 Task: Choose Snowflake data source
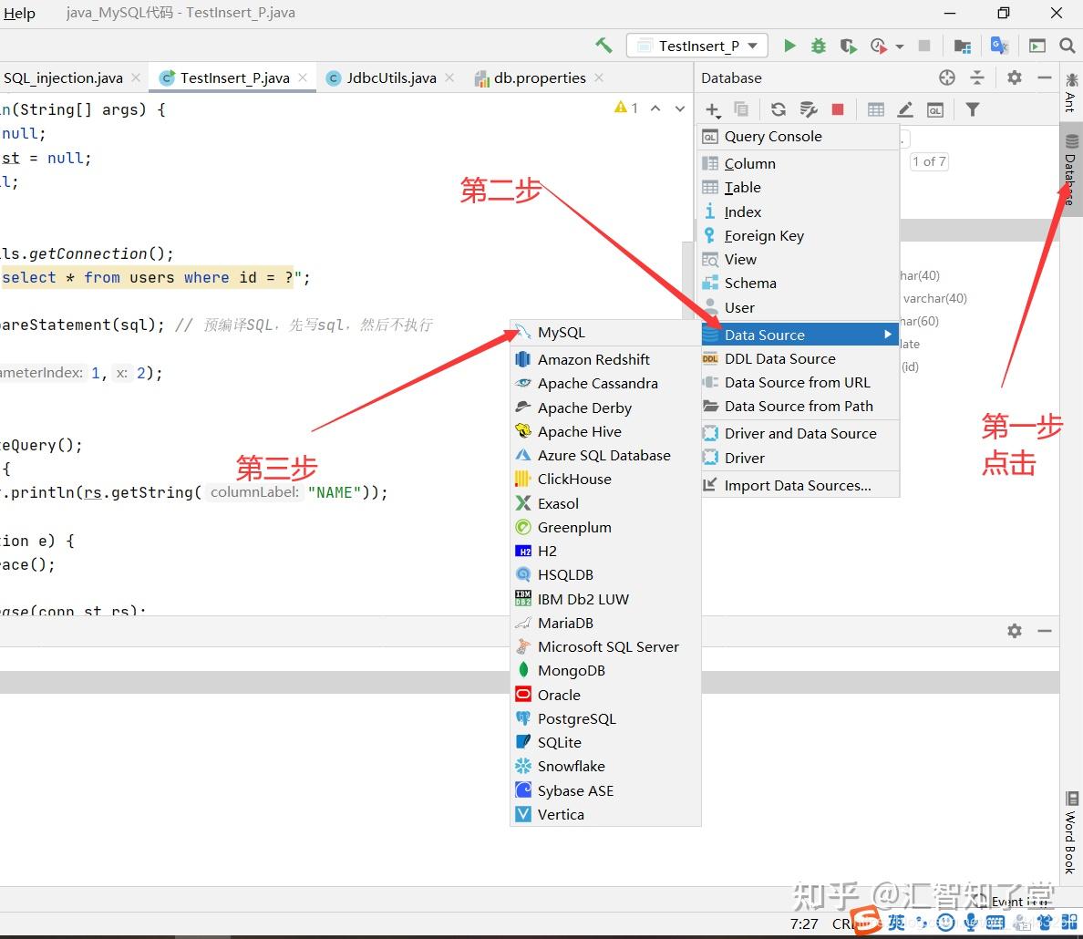(605, 767)
